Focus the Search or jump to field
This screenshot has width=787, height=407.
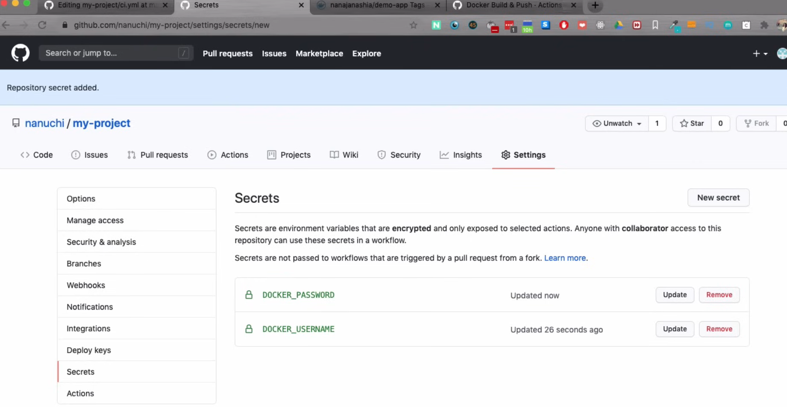pos(111,53)
